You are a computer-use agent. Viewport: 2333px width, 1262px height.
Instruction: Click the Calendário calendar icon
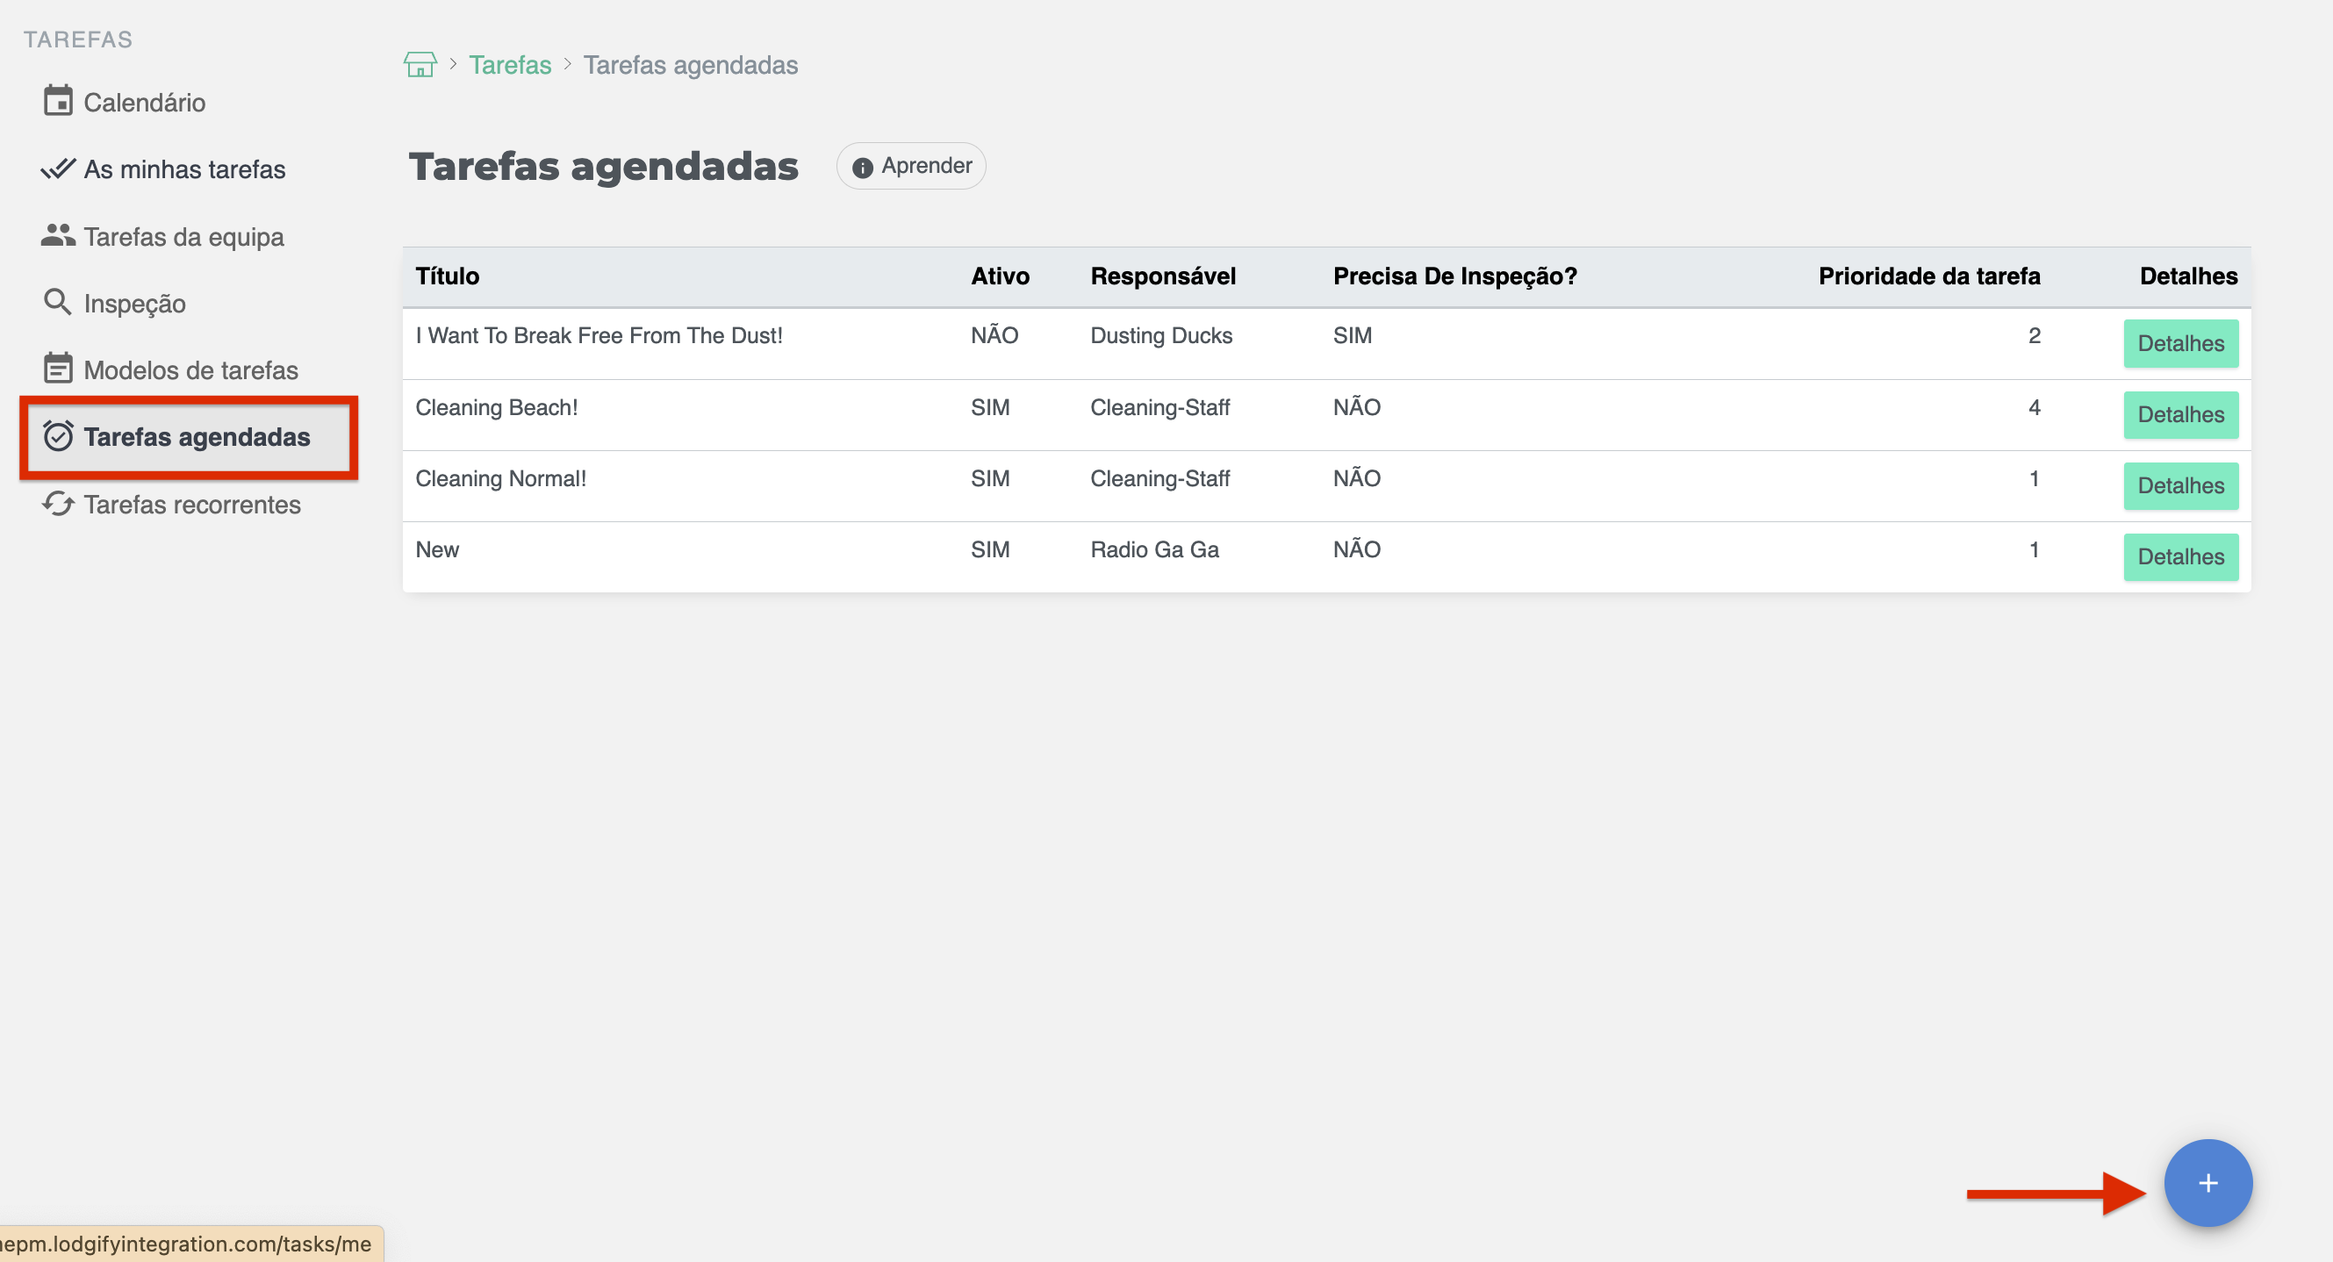58,102
